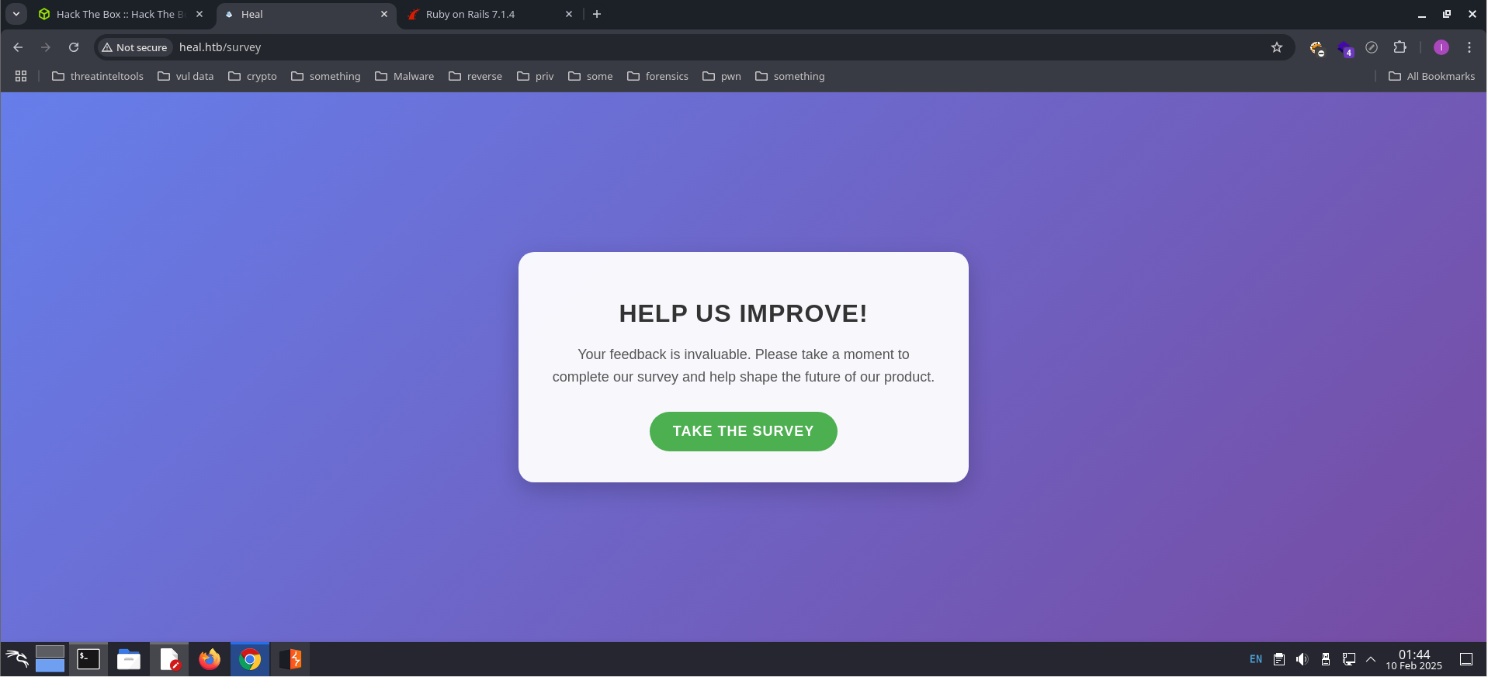Expand the tab search dropdown arrow
The width and height of the screenshot is (1488, 677).
coord(16,14)
